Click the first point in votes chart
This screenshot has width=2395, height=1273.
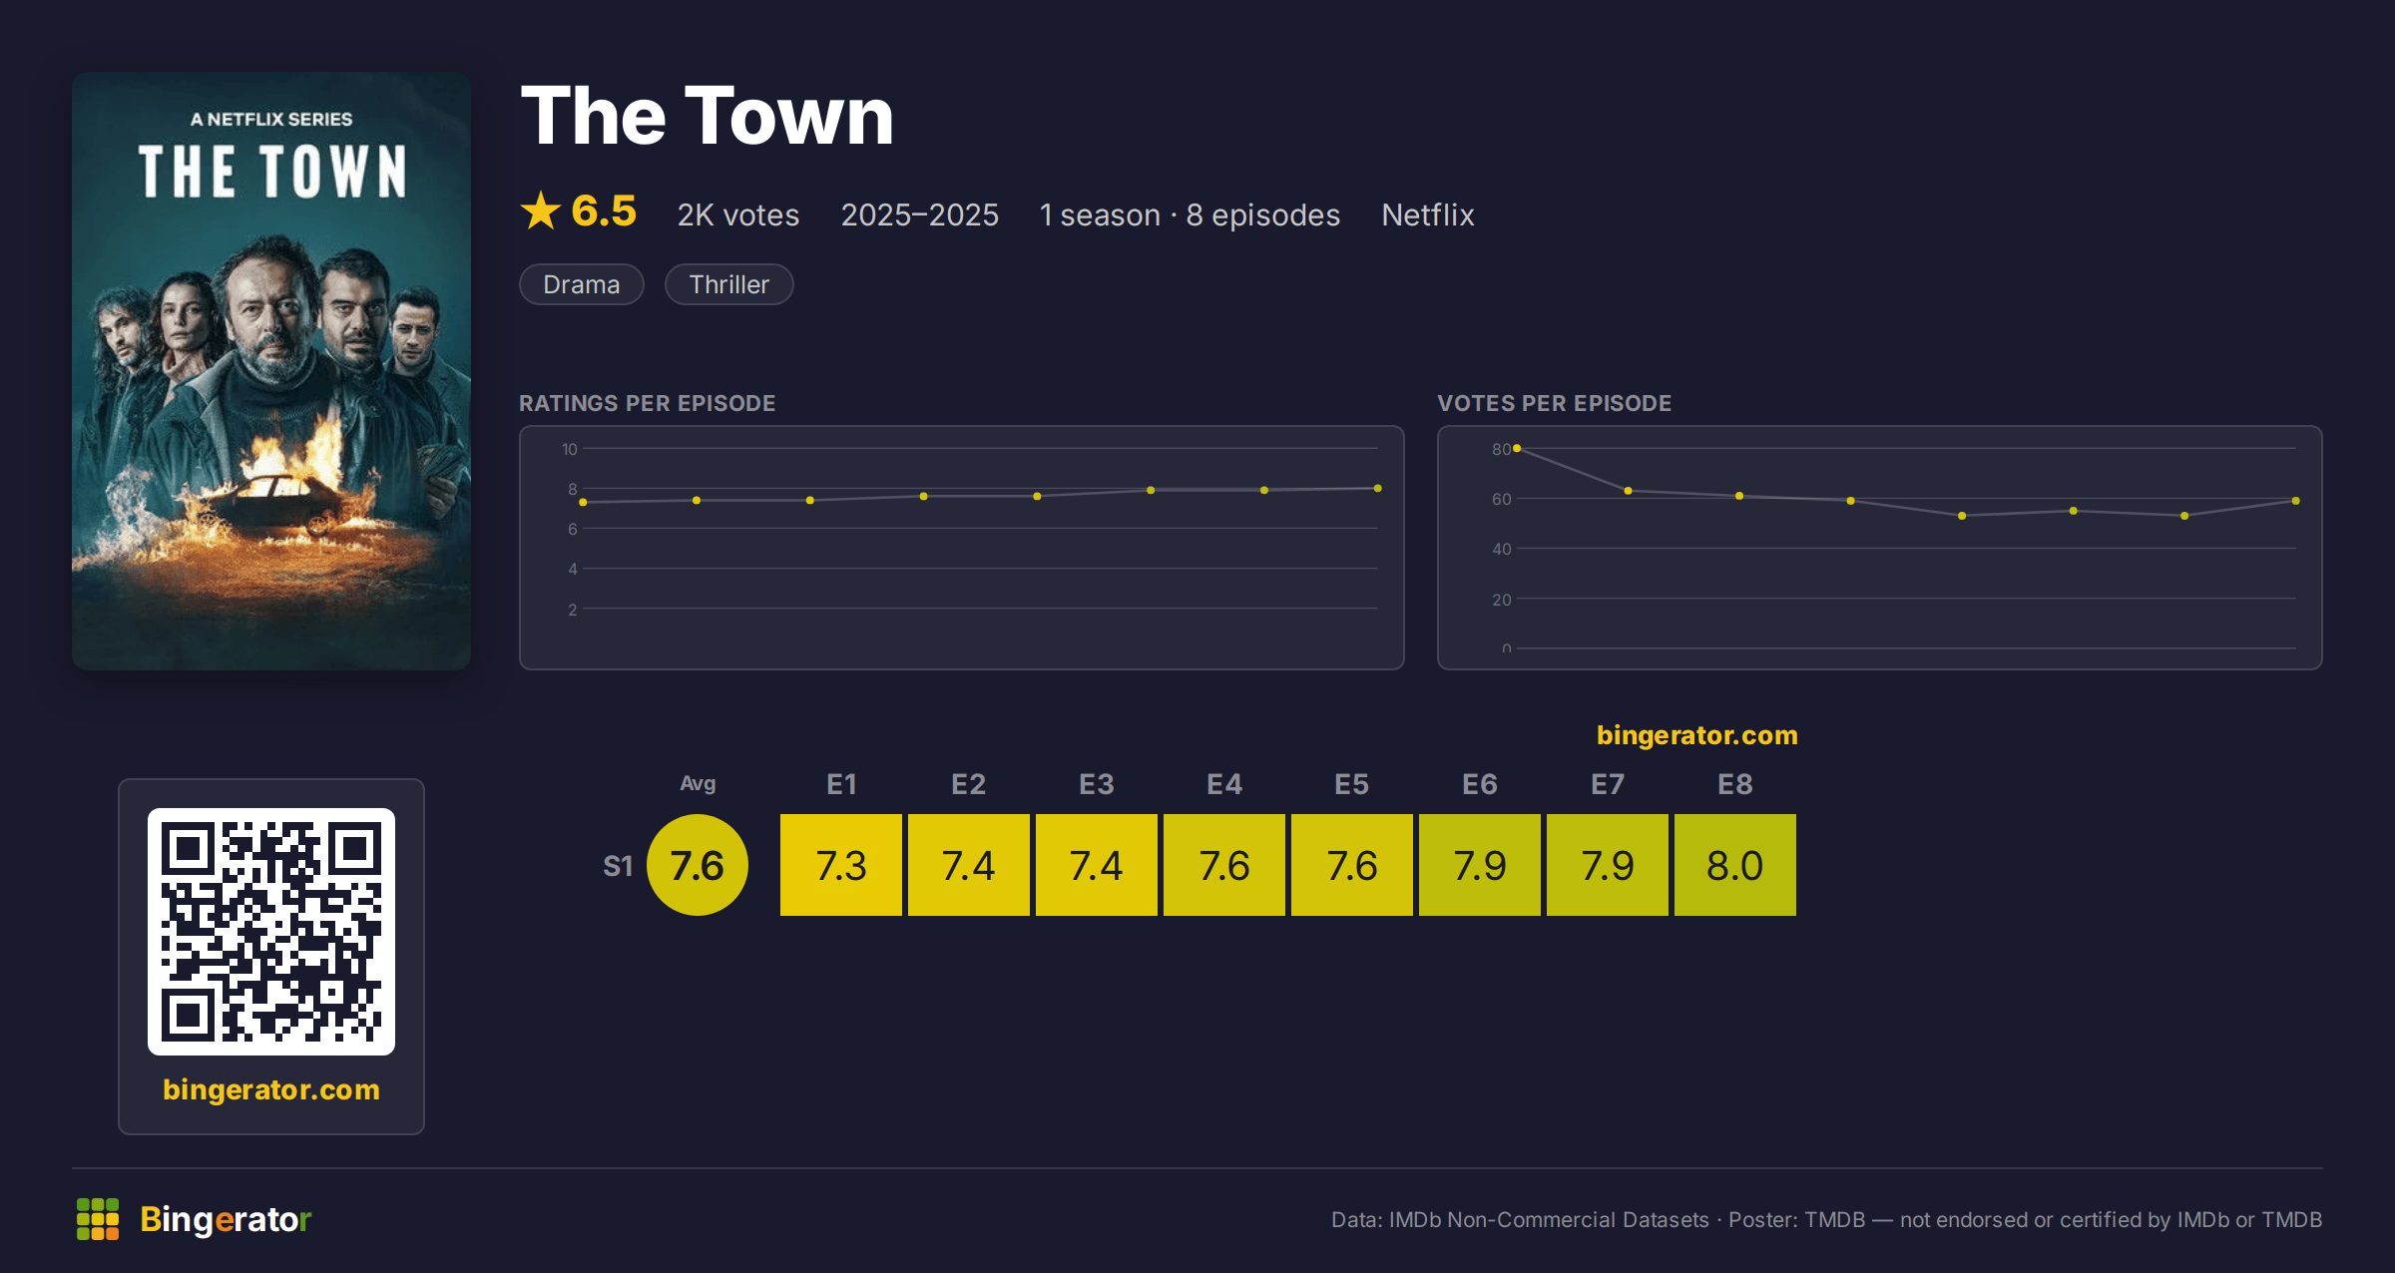(1517, 449)
